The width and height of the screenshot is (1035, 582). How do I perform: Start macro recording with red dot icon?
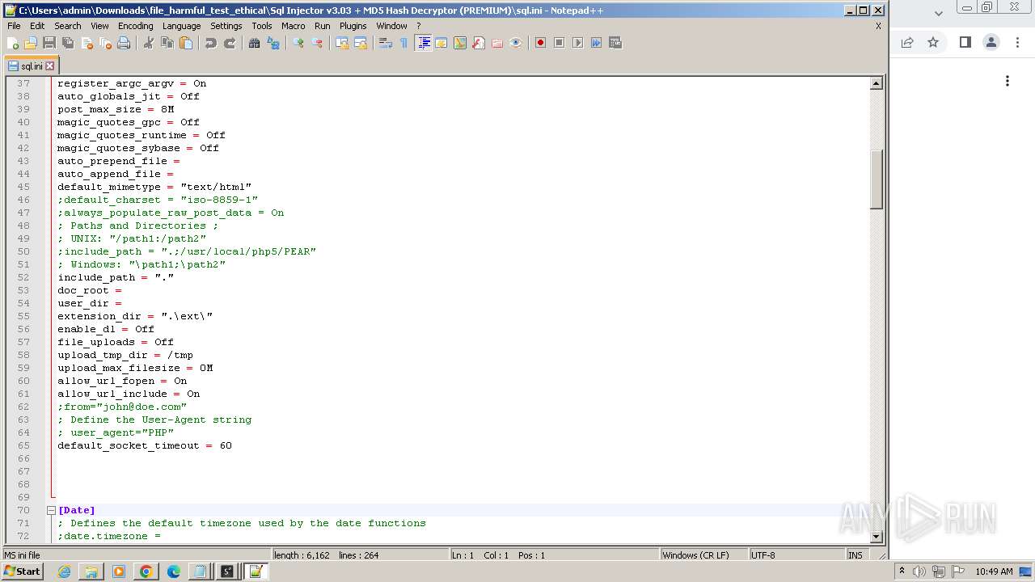click(x=541, y=43)
